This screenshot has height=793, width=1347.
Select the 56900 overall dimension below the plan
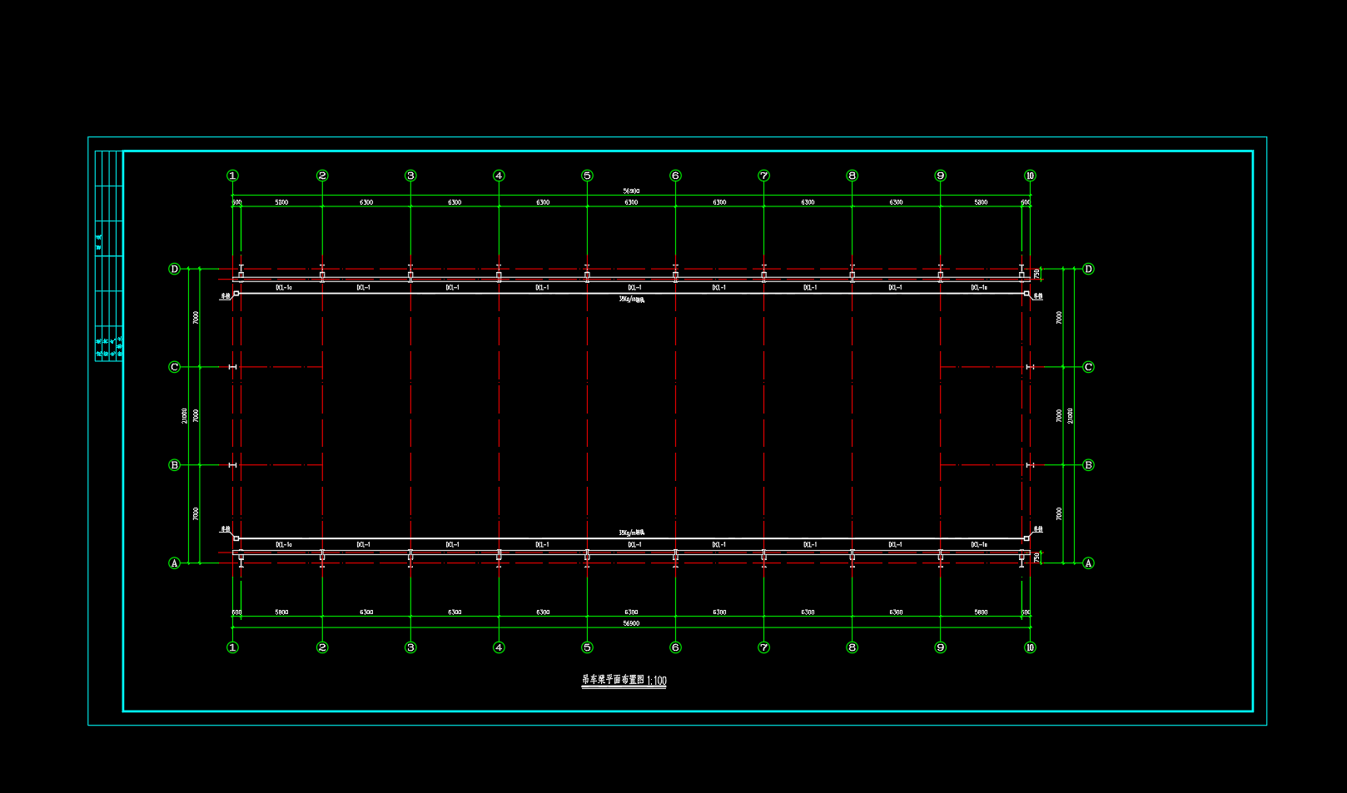coord(631,623)
